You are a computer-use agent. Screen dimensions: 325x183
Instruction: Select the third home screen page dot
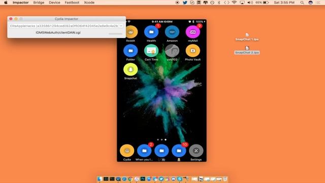(166, 140)
